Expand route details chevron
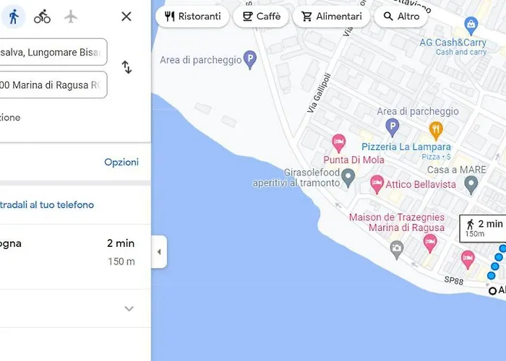506x361 pixels. point(129,308)
